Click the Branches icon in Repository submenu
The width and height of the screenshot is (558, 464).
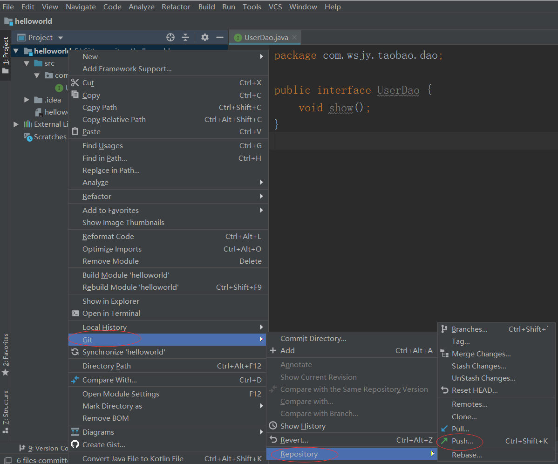(x=444, y=329)
